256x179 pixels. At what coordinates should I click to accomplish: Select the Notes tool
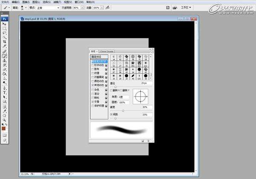click(x=4, y=107)
